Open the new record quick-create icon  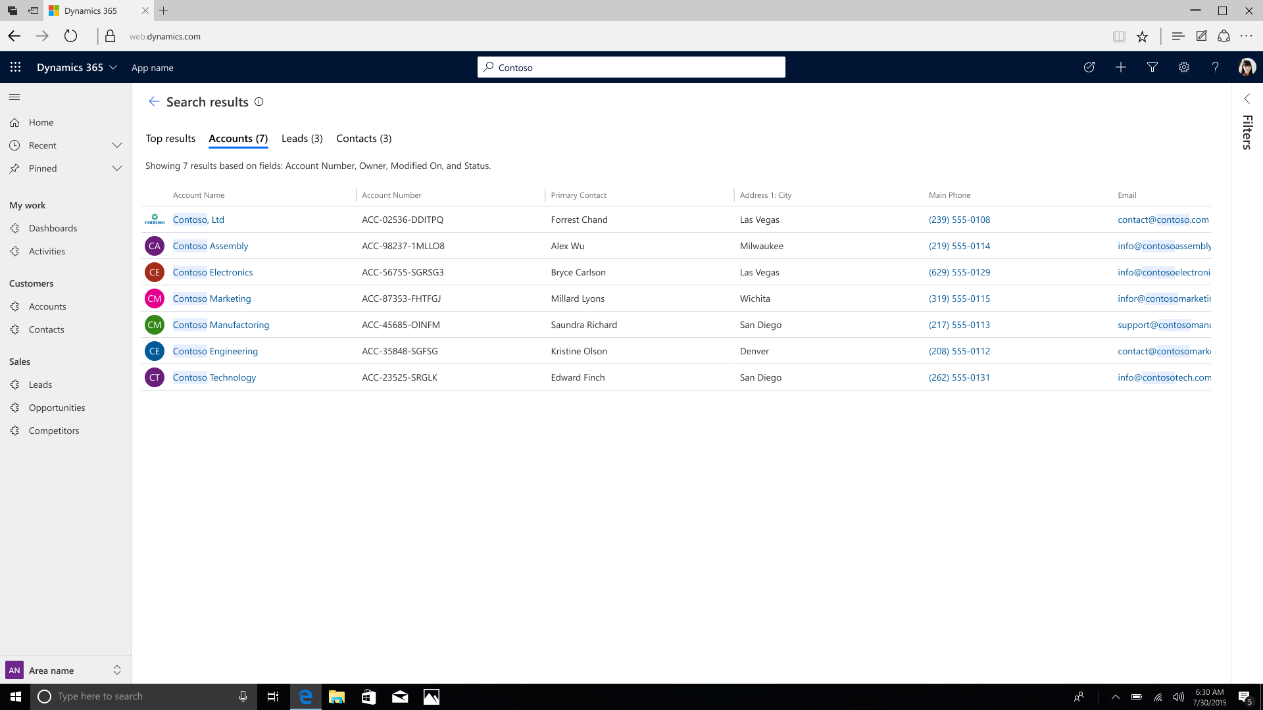1122,67
